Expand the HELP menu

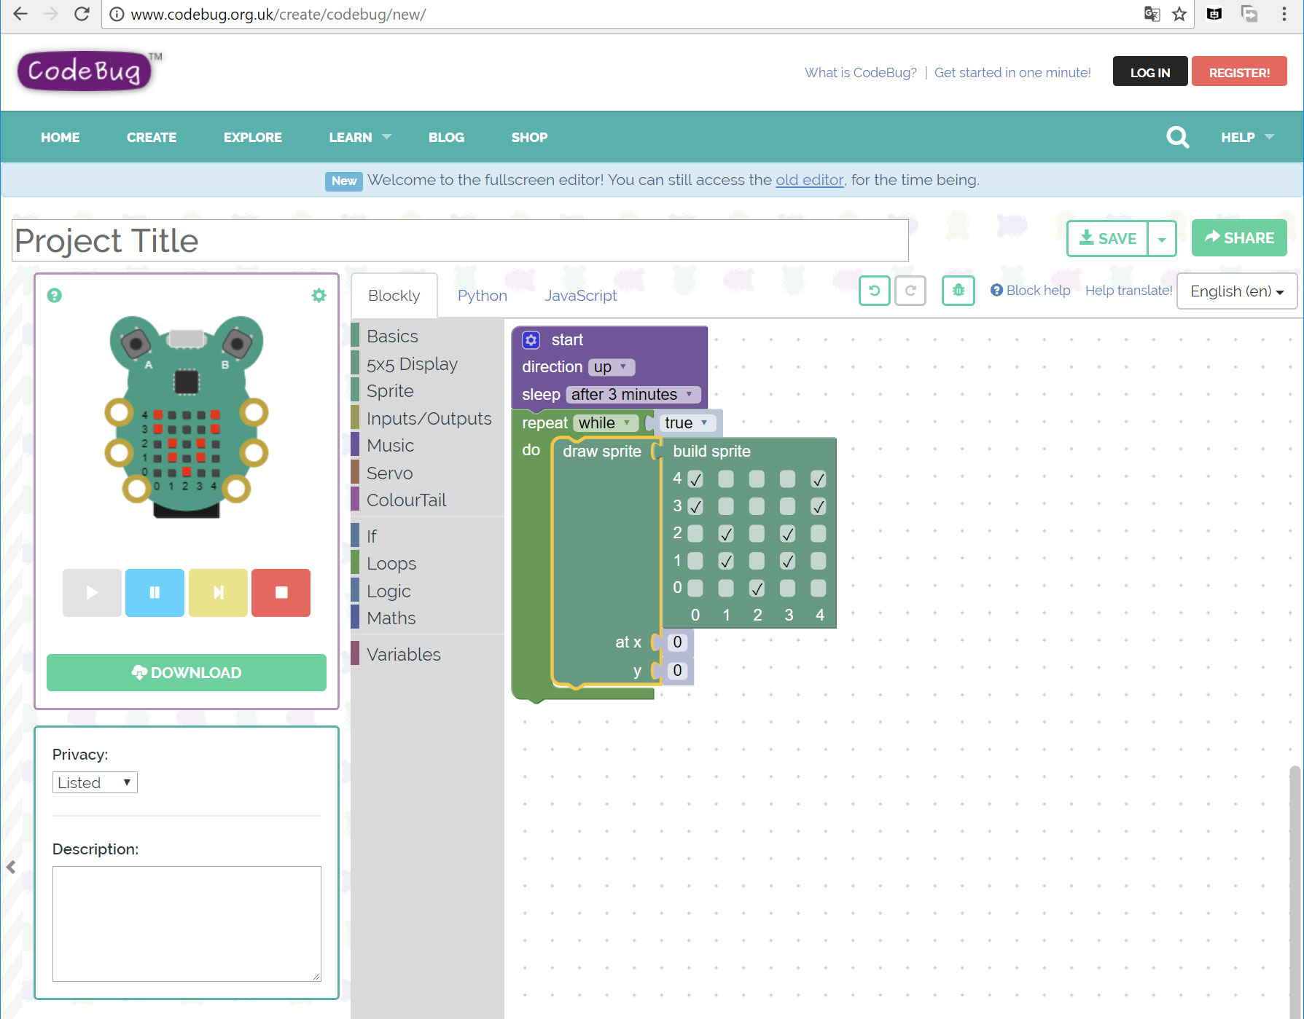(1247, 137)
